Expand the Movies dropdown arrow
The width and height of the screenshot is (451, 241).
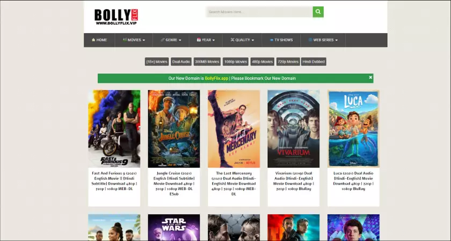pos(143,40)
